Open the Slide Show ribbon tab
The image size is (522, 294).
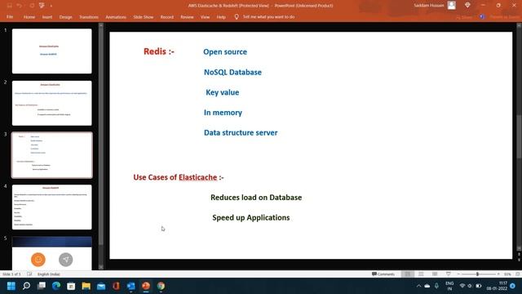point(144,16)
